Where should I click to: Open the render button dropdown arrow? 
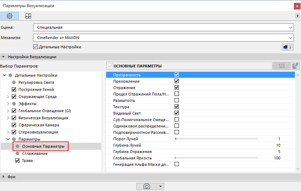161,186
